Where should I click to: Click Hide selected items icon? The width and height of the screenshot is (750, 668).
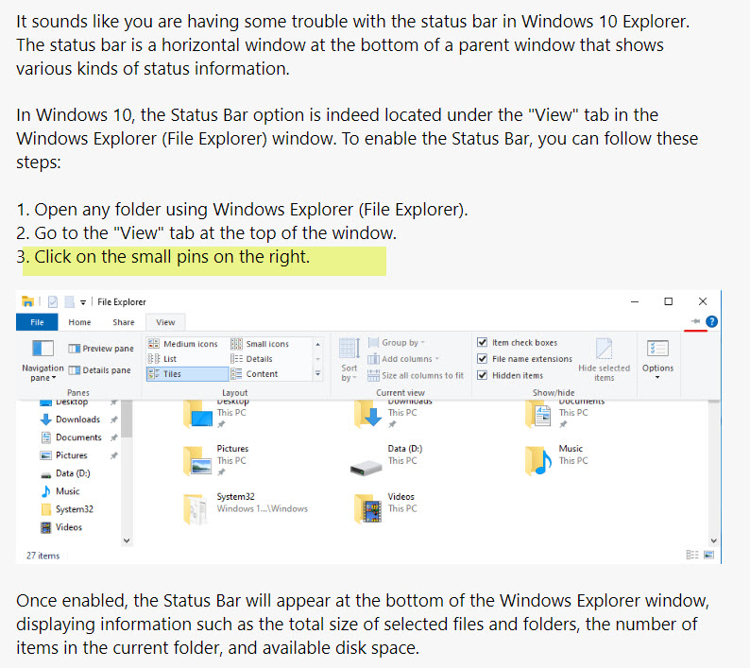(x=605, y=348)
